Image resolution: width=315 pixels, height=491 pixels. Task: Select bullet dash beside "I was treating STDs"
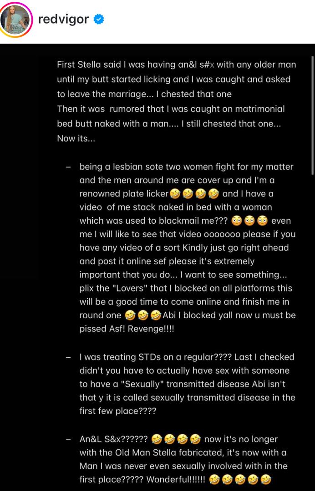pyautogui.click(x=68, y=357)
